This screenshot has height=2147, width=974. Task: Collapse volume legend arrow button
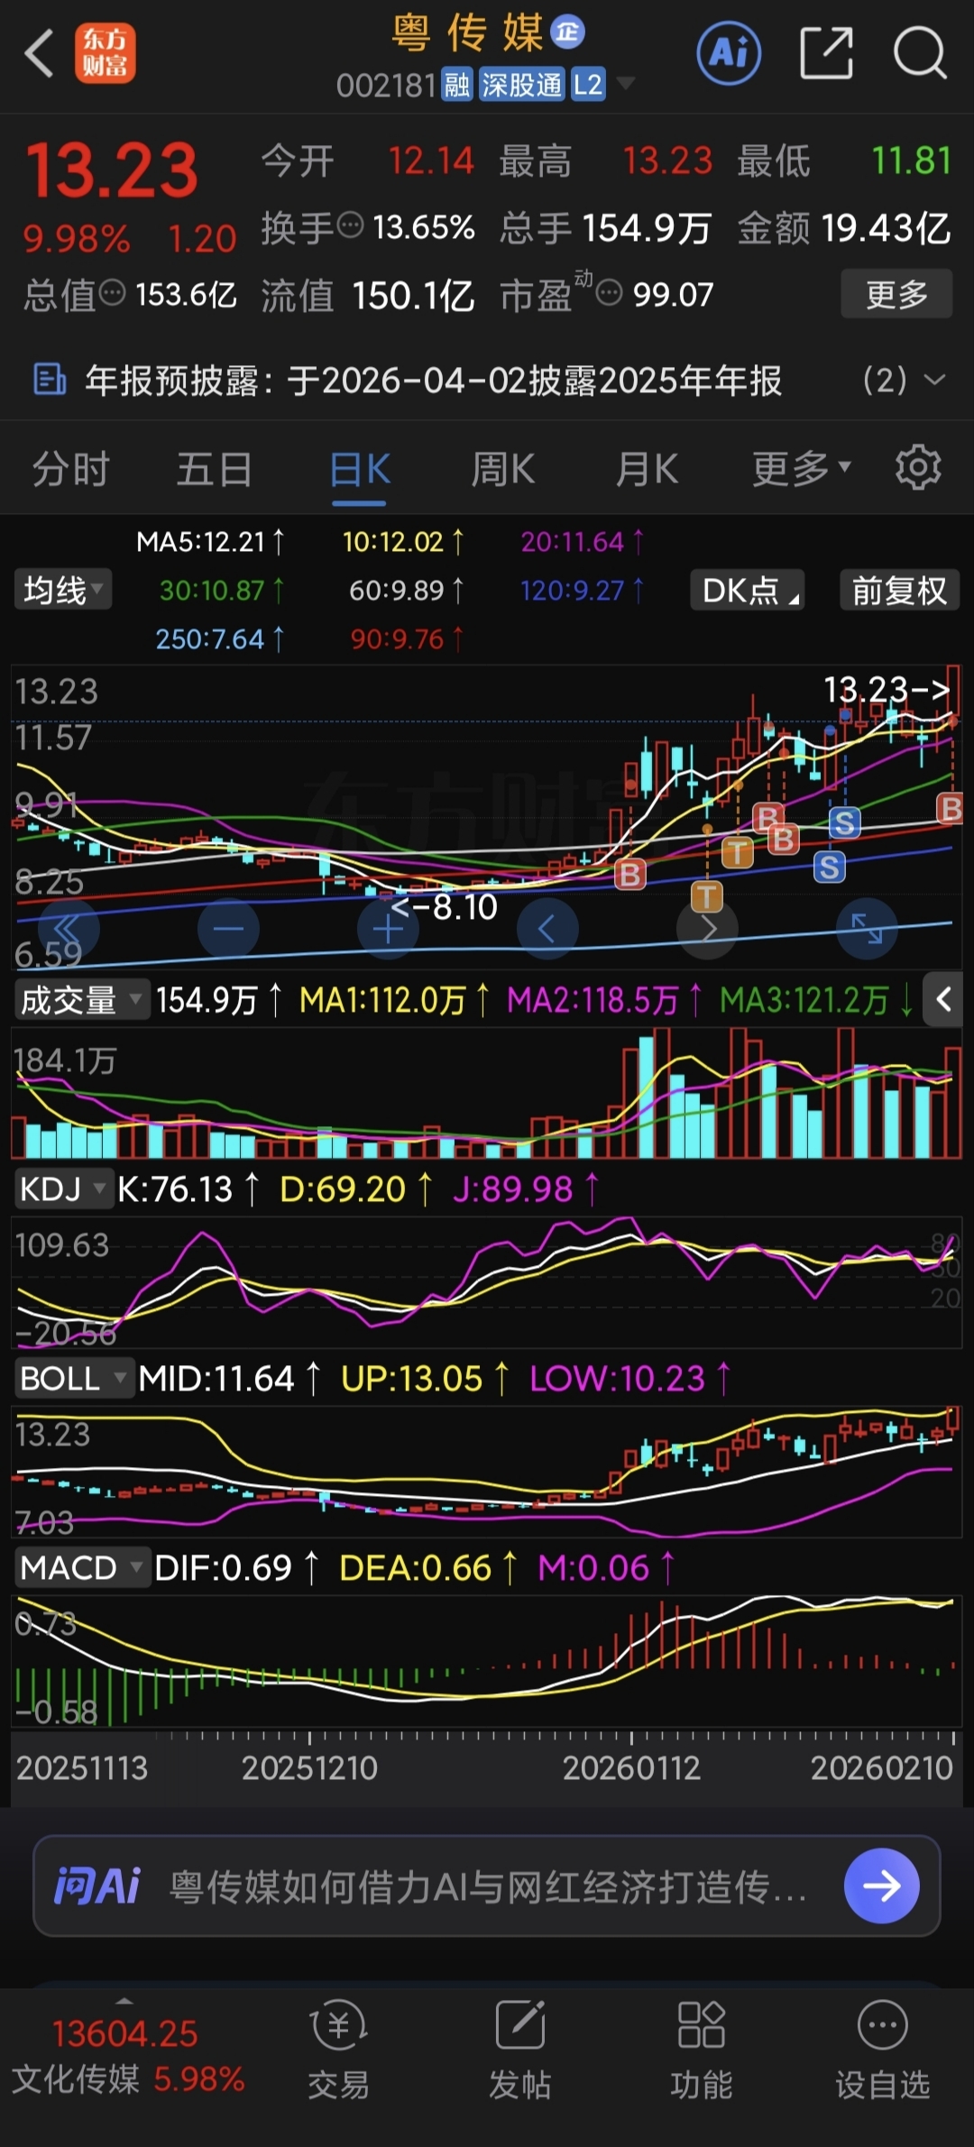(943, 999)
